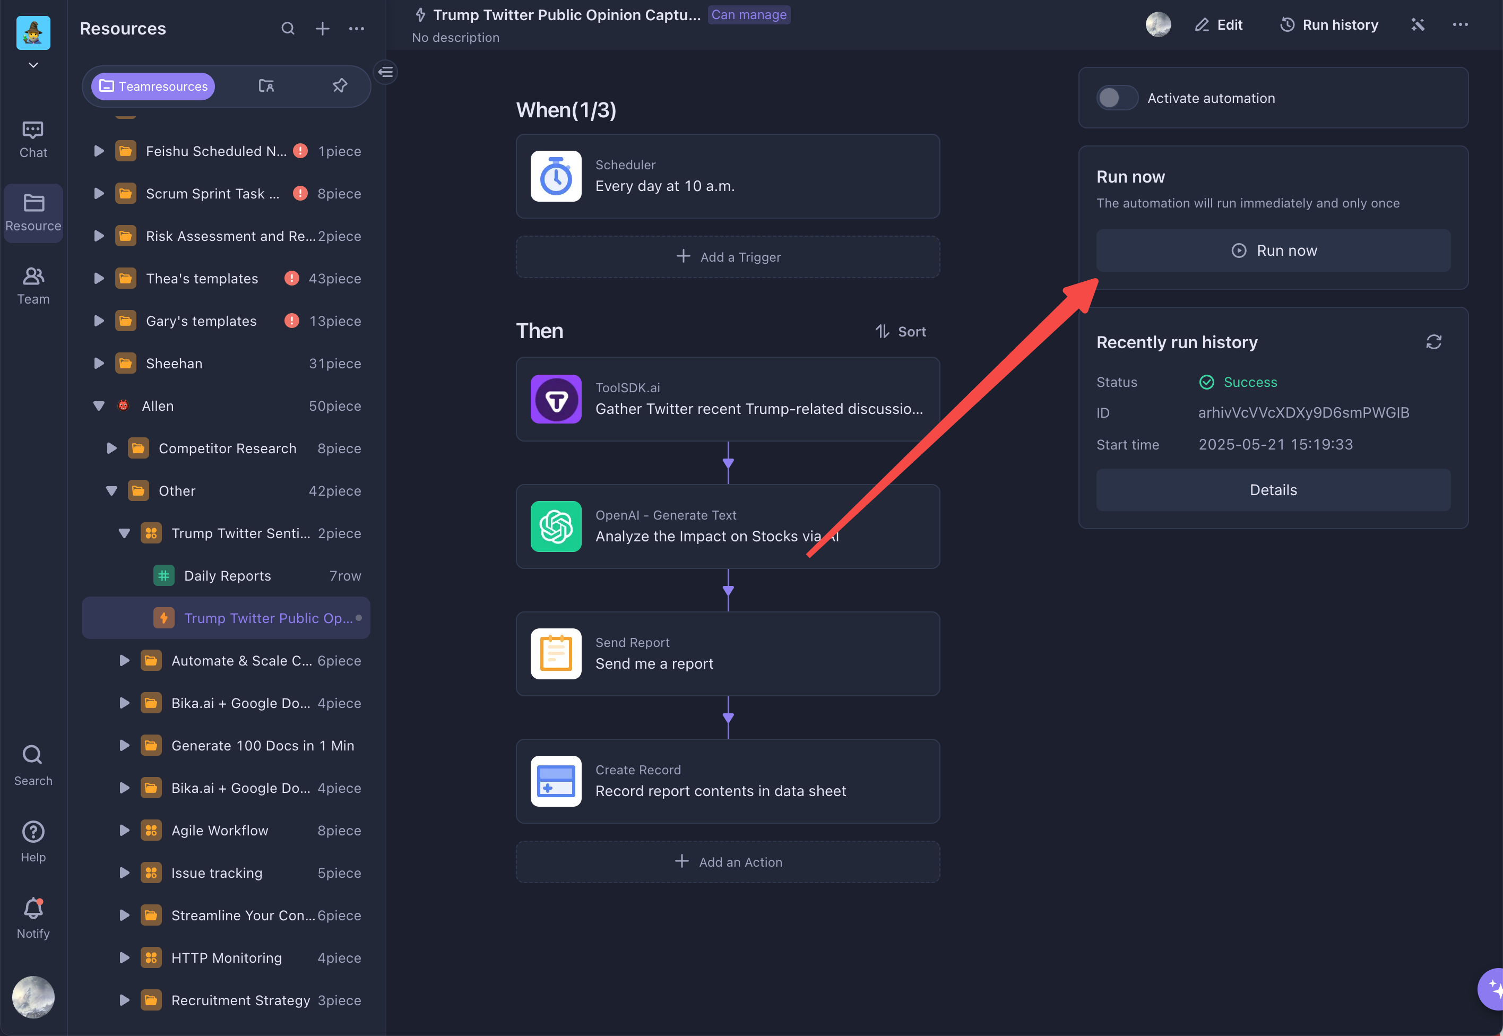Click the Run now button
The width and height of the screenshot is (1503, 1036).
point(1273,251)
